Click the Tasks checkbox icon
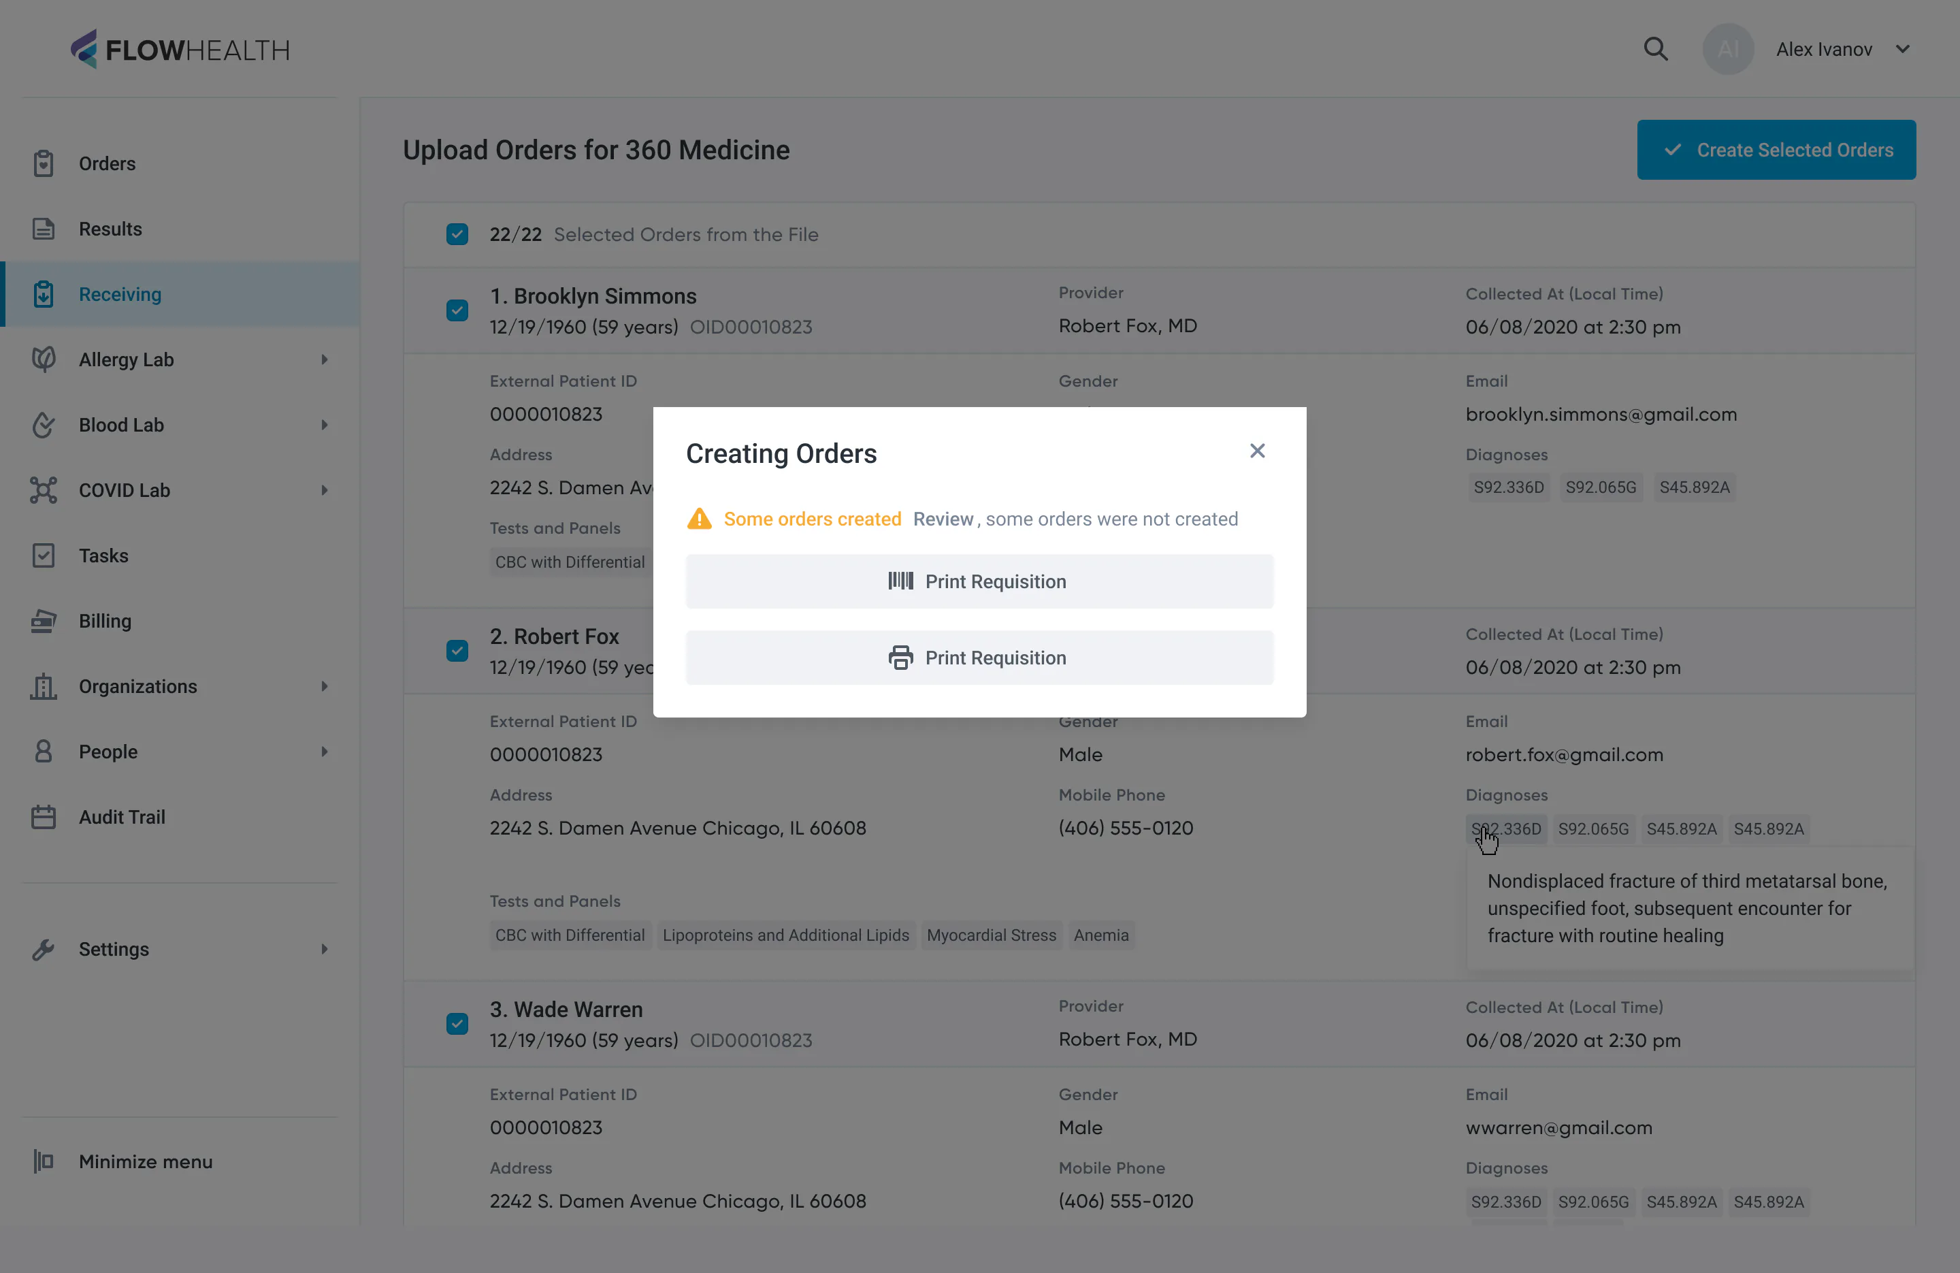Image resolution: width=1960 pixels, height=1273 pixels. (44, 555)
